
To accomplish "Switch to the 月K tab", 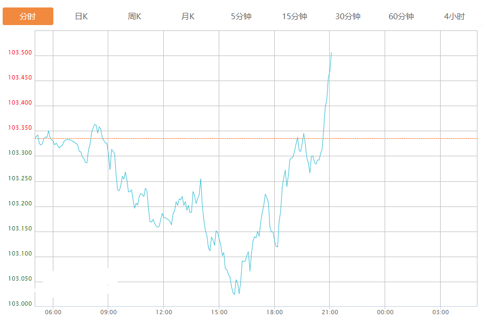I will click(x=188, y=17).
